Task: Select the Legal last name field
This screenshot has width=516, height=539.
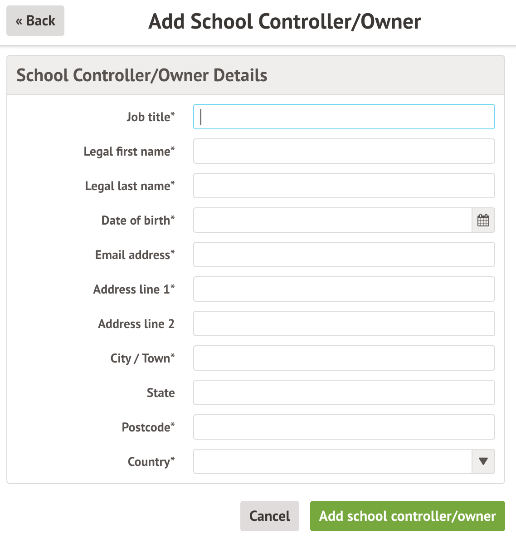Action: click(x=344, y=186)
